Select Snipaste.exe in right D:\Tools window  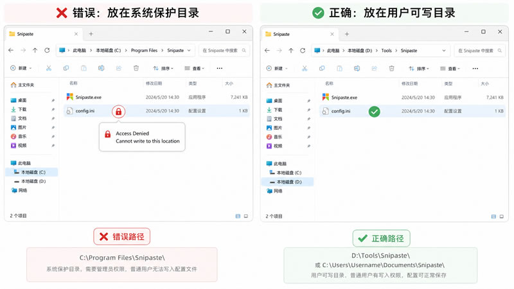412,98
